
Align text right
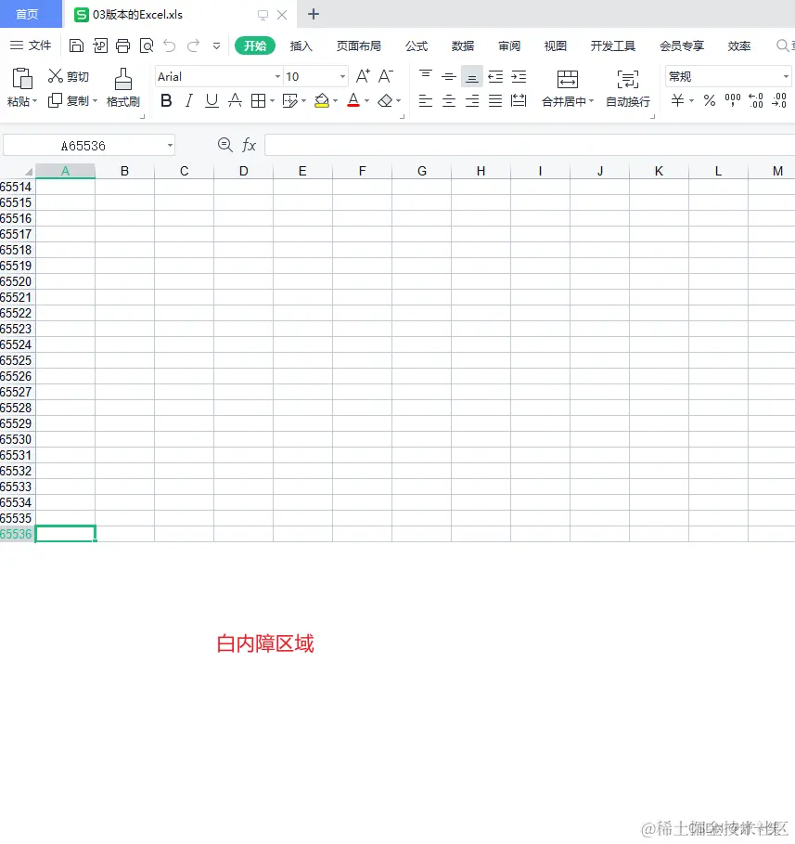click(472, 100)
